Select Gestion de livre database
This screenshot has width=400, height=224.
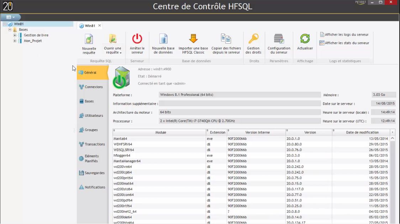tap(36, 35)
